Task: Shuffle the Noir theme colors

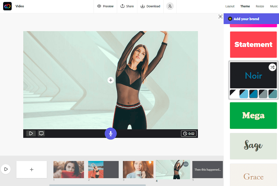Action: (x=272, y=67)
